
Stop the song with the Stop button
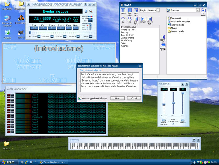tap(61, 28)
